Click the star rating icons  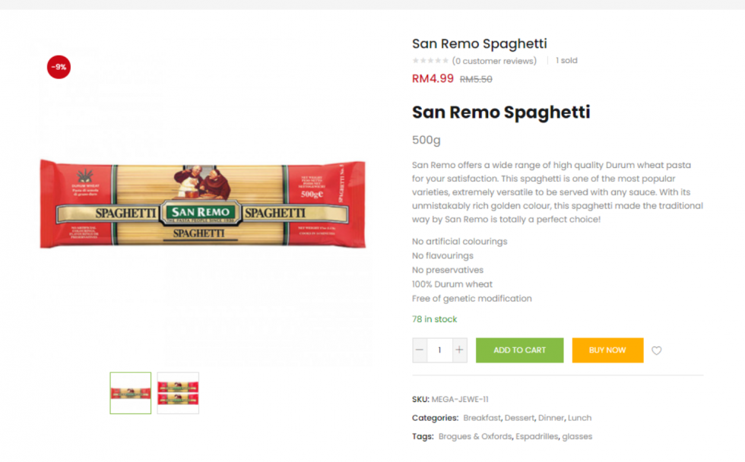430,61
